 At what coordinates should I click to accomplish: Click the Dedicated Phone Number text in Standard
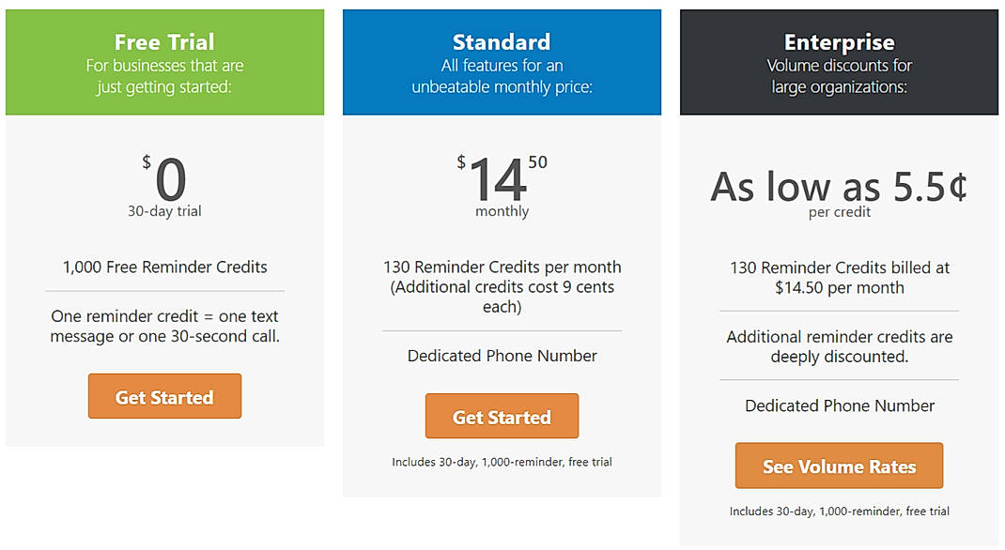pyautogui.click(x=502, y=356)
